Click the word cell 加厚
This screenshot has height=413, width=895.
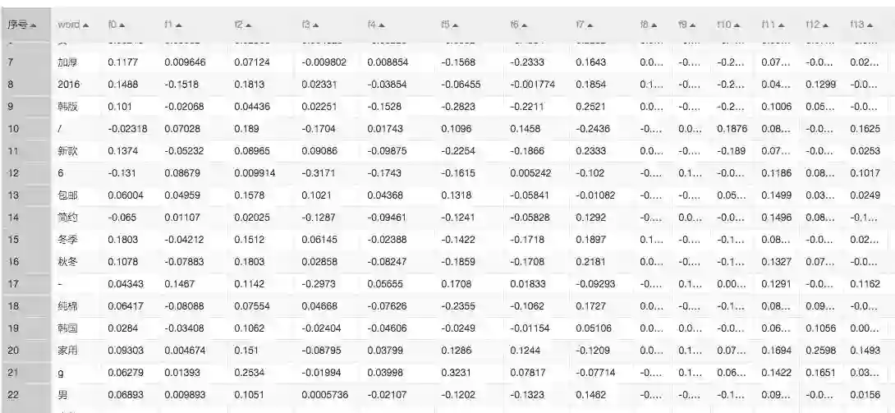(x=68, y=62)
